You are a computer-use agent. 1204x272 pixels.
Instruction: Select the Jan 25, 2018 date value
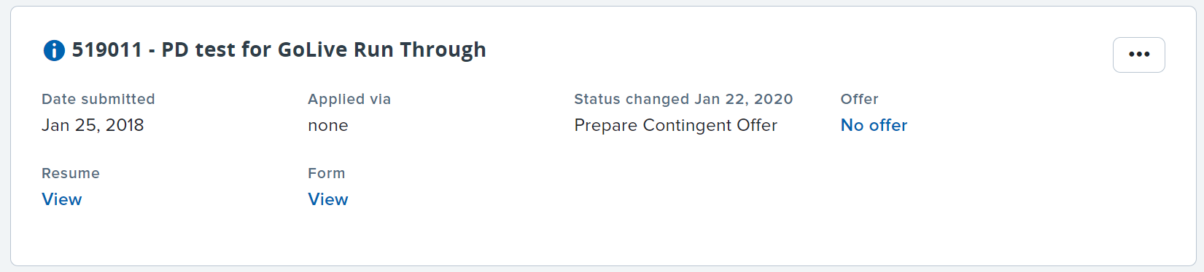click(93, 125)
